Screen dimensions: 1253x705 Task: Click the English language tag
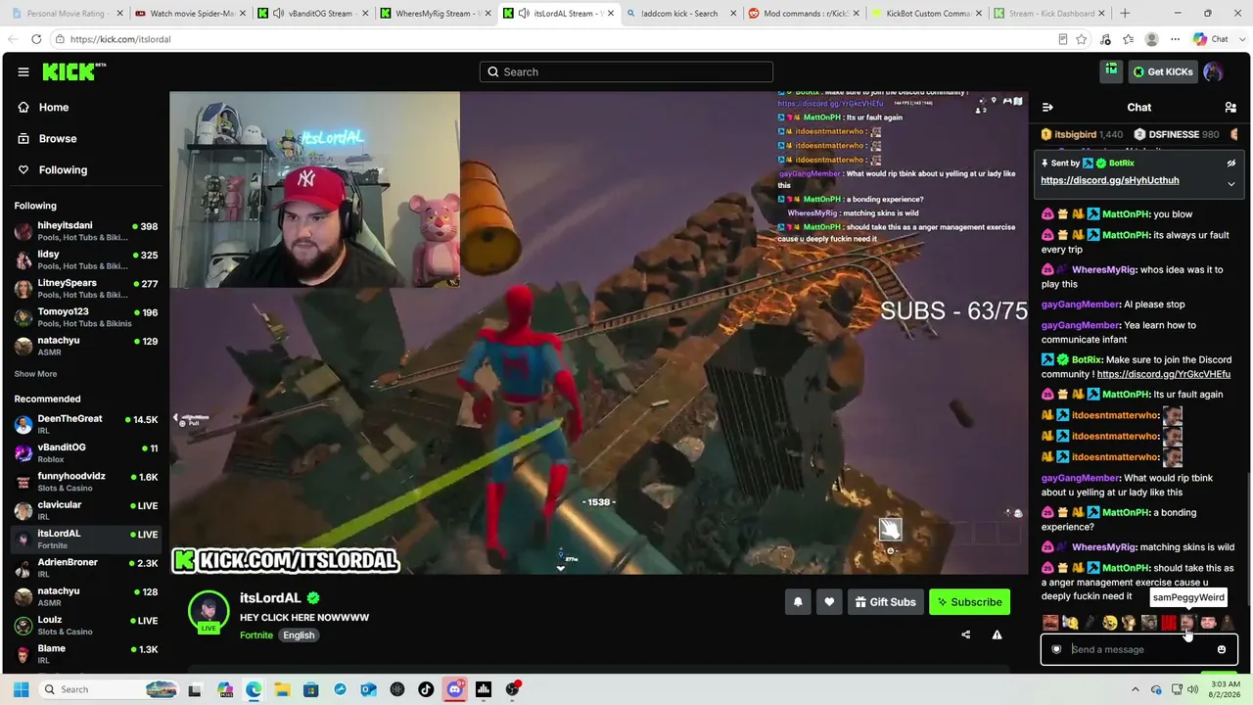(299, 634)
